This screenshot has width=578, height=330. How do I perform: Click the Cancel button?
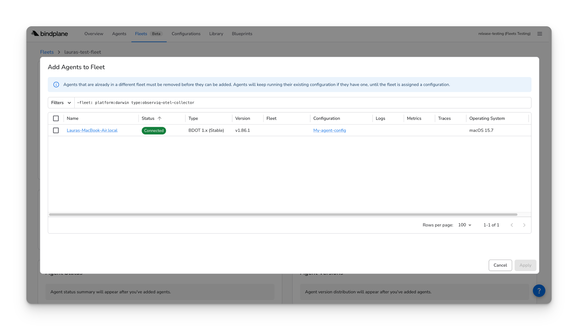point(500,265)
